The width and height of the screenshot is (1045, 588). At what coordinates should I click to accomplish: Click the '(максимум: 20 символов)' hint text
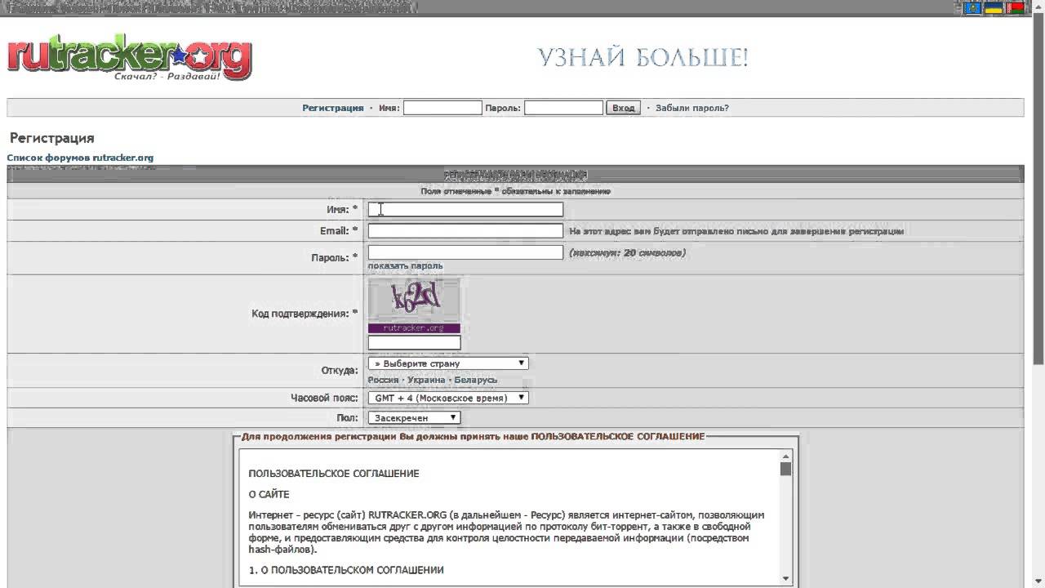click(x=627, y=252)
